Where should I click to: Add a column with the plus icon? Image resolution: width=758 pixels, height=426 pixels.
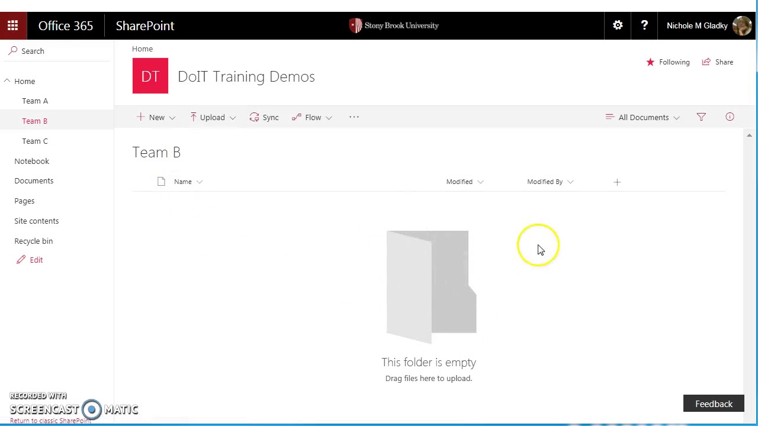point(617,182)
